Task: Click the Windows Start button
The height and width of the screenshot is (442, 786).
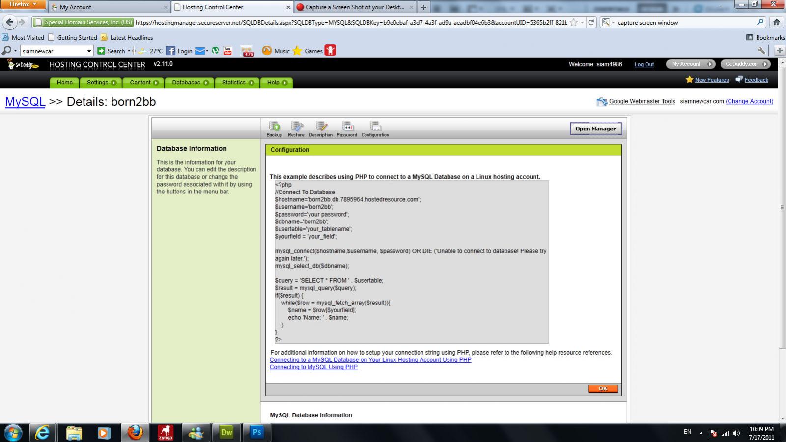Action: coord(12,432)
